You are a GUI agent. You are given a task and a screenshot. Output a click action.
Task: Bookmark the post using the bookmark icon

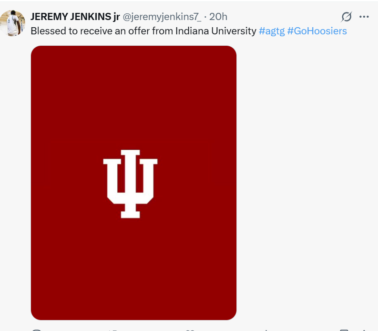344,330
